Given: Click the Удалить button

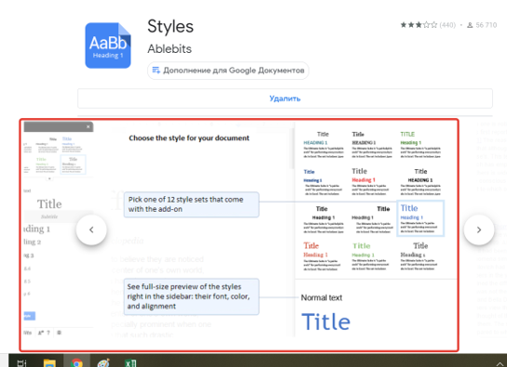Looking at the screenshot, I should click(x=285, y=98).
